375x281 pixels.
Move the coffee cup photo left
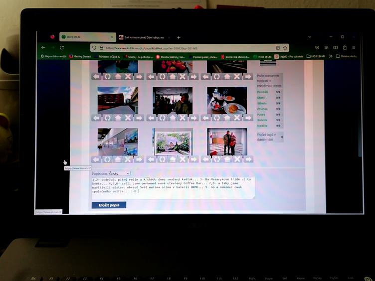pos(206,118)
